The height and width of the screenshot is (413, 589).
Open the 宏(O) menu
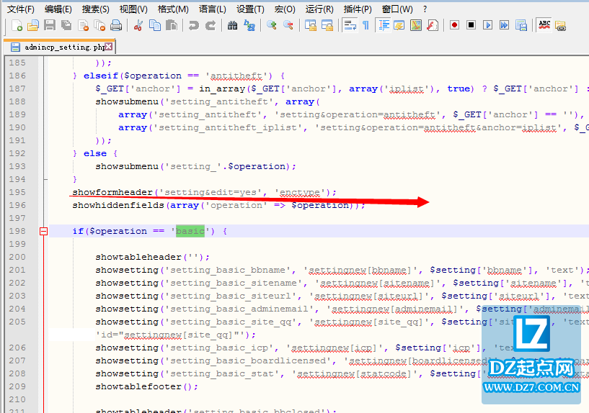(284, 9)
